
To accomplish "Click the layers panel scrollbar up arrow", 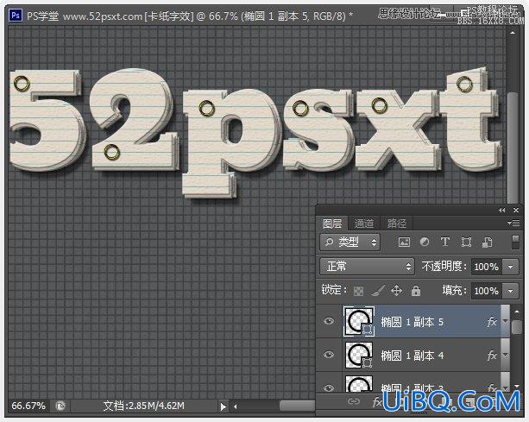I will click(x=517, y=312).
